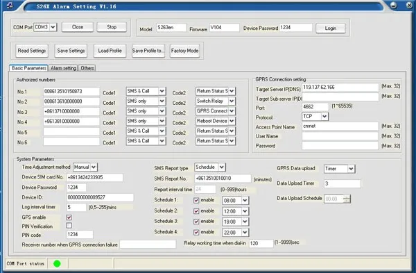Click the Target Server IP field
Screen dimensions: 416x273
point(340,88)
